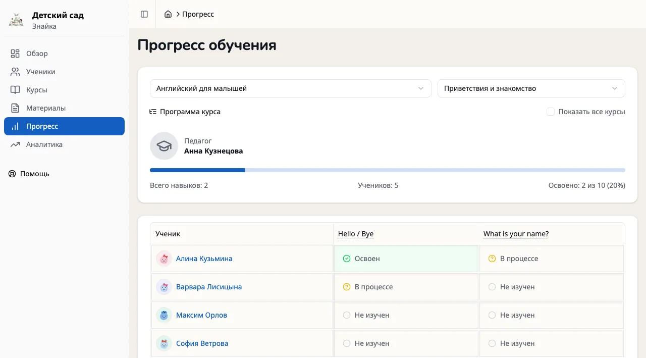Click the Прогресс breadcrumb text
The height and width of the screenshot is (358, 646).
198,14
